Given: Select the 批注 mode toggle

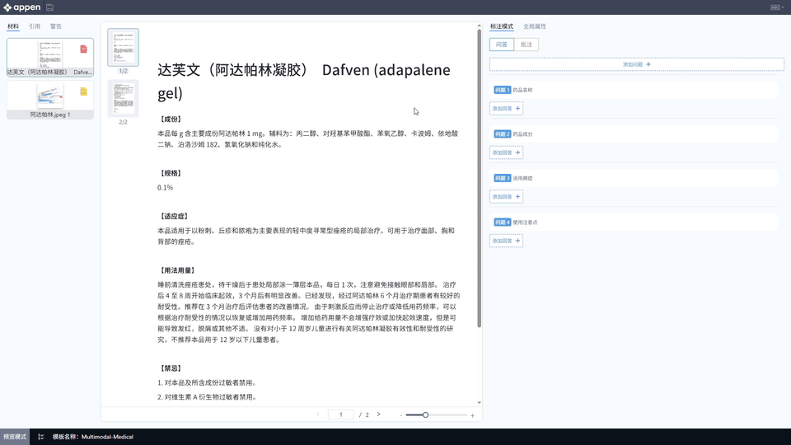Looking at the screenshot, I should [x=527, y=44].
